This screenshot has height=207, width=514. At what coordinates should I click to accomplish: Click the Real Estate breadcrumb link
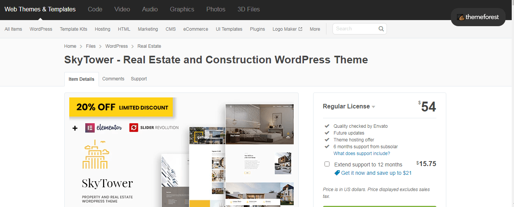tap(149, 46)
